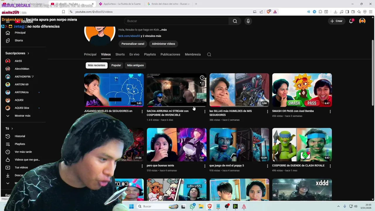Open SMASH OR PASS con Axel Bemba thumbnail
Image resolution: width=375 pixels, height=211 pixels.
point(302,90)
